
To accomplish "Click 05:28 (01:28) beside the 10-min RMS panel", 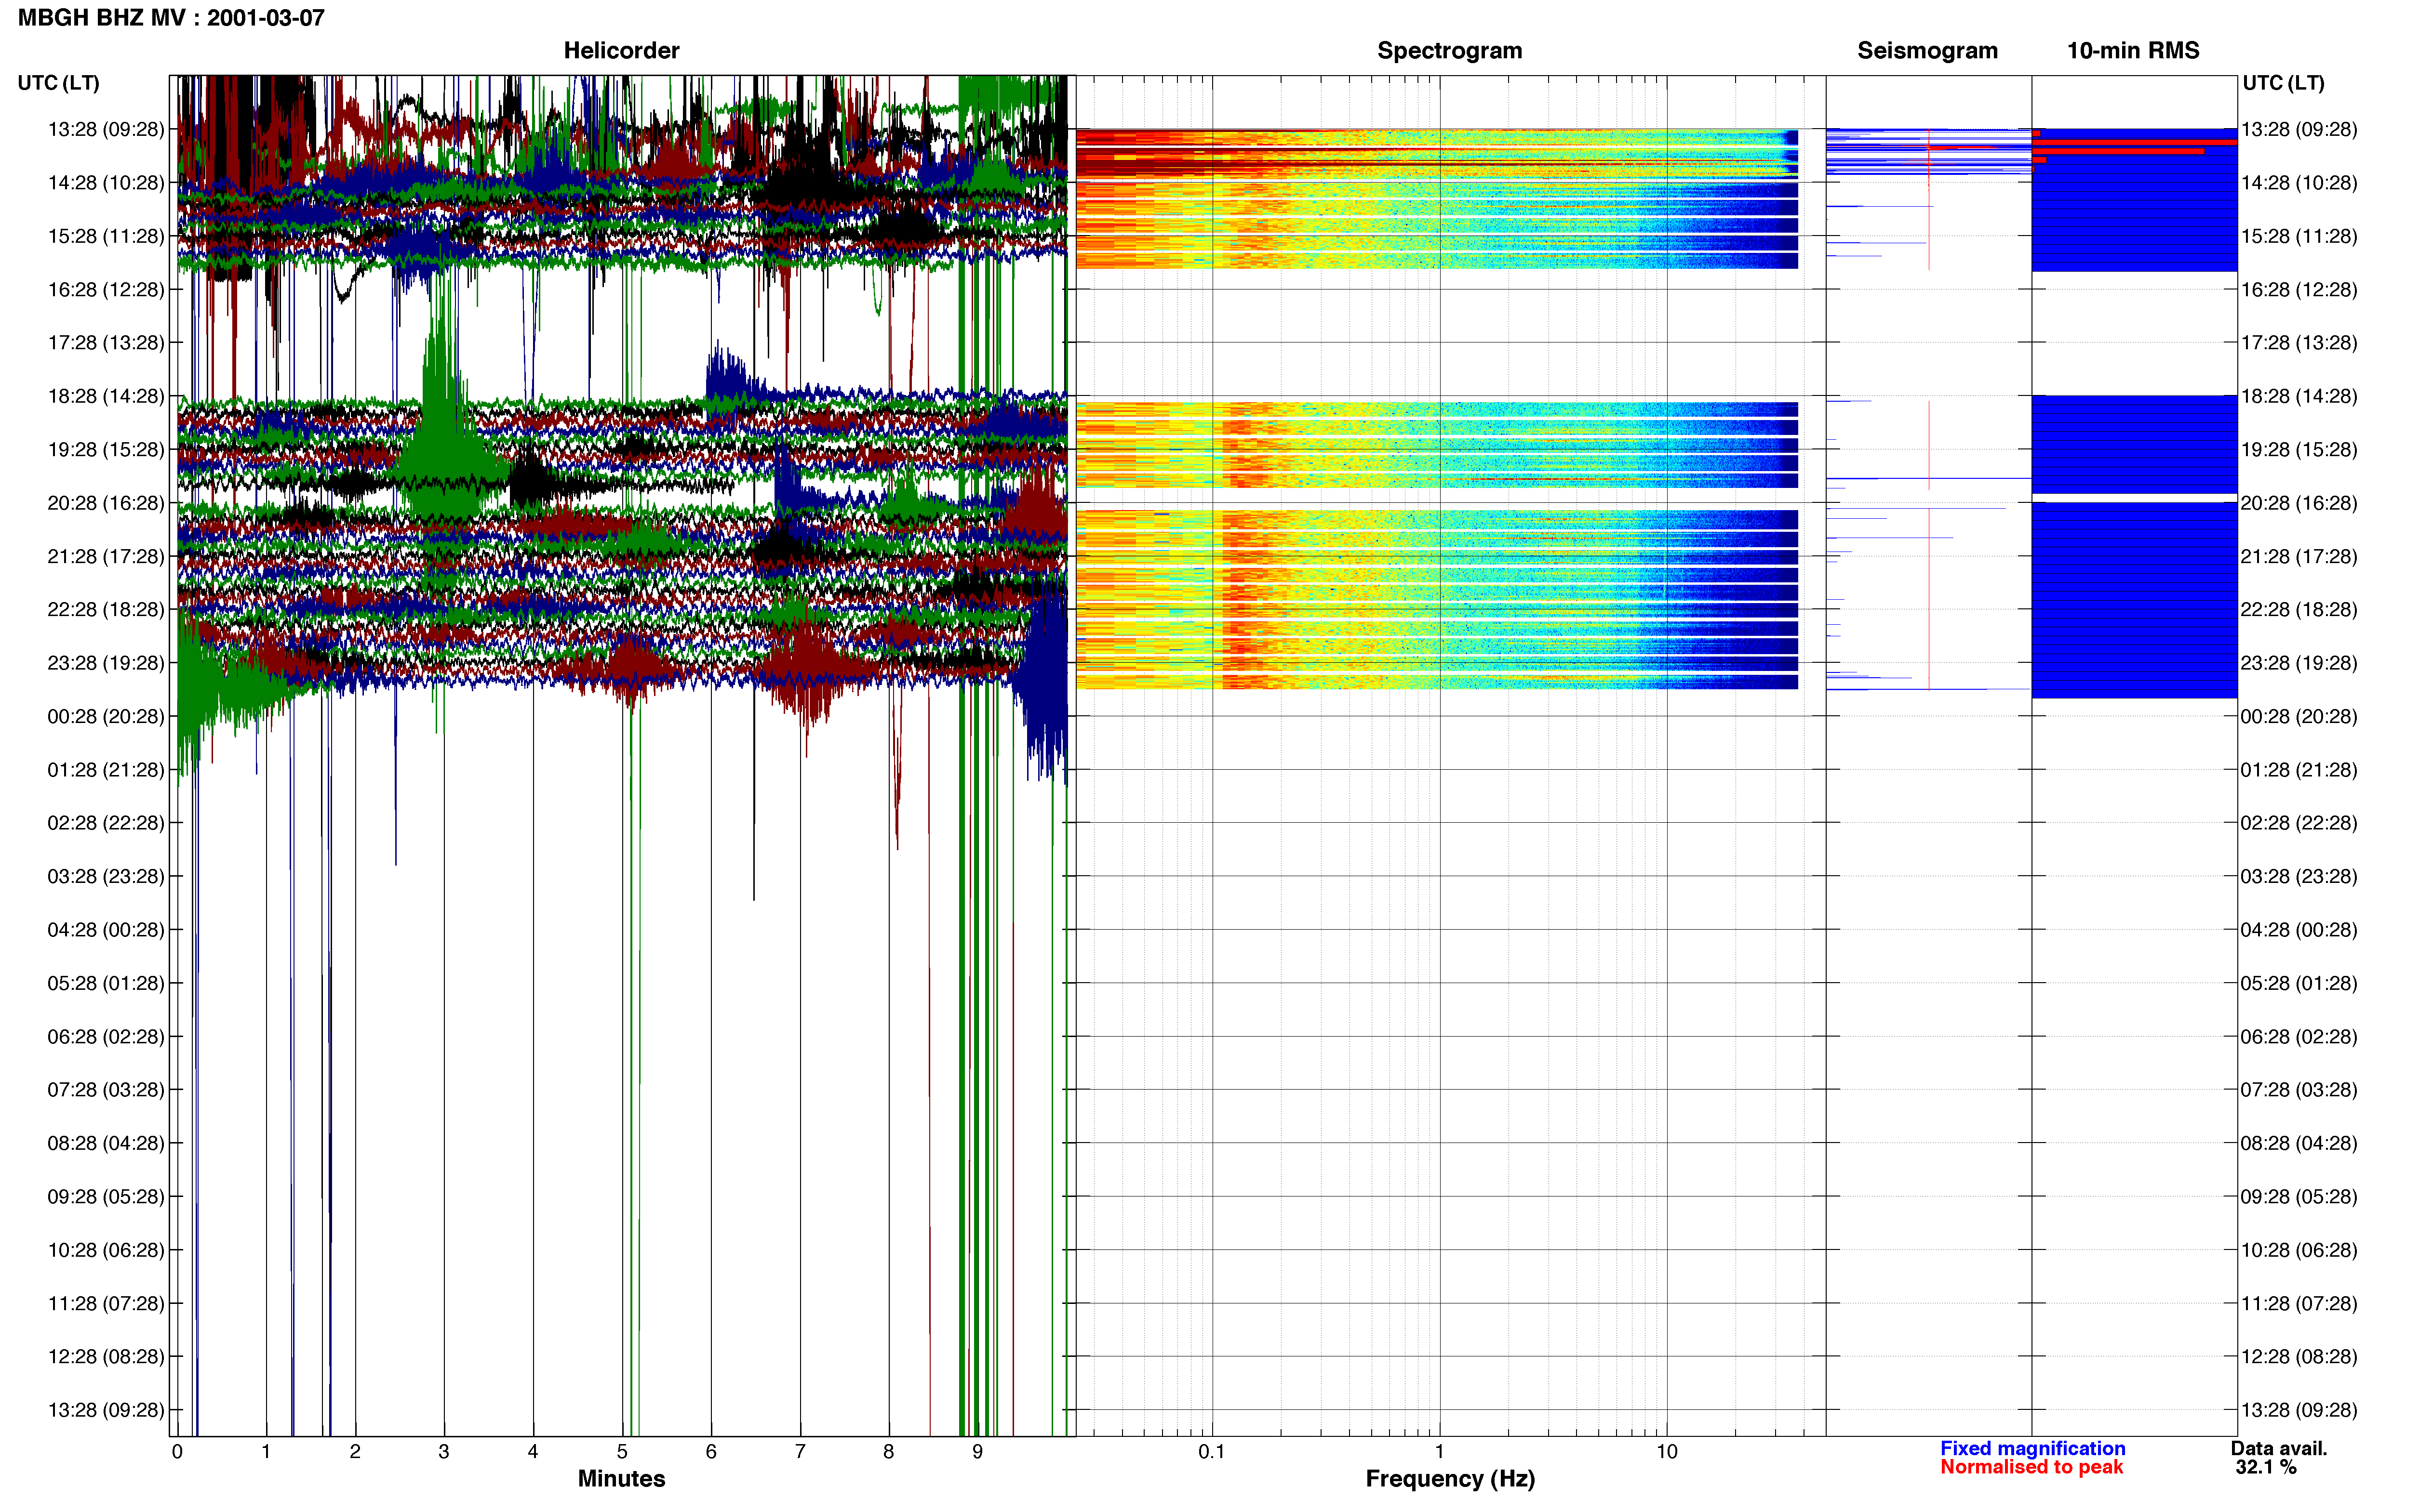I will coord(2299,983).
